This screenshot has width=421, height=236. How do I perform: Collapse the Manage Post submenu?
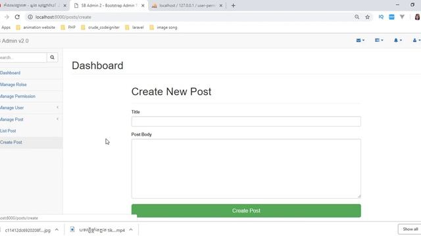tap(31, 119)
